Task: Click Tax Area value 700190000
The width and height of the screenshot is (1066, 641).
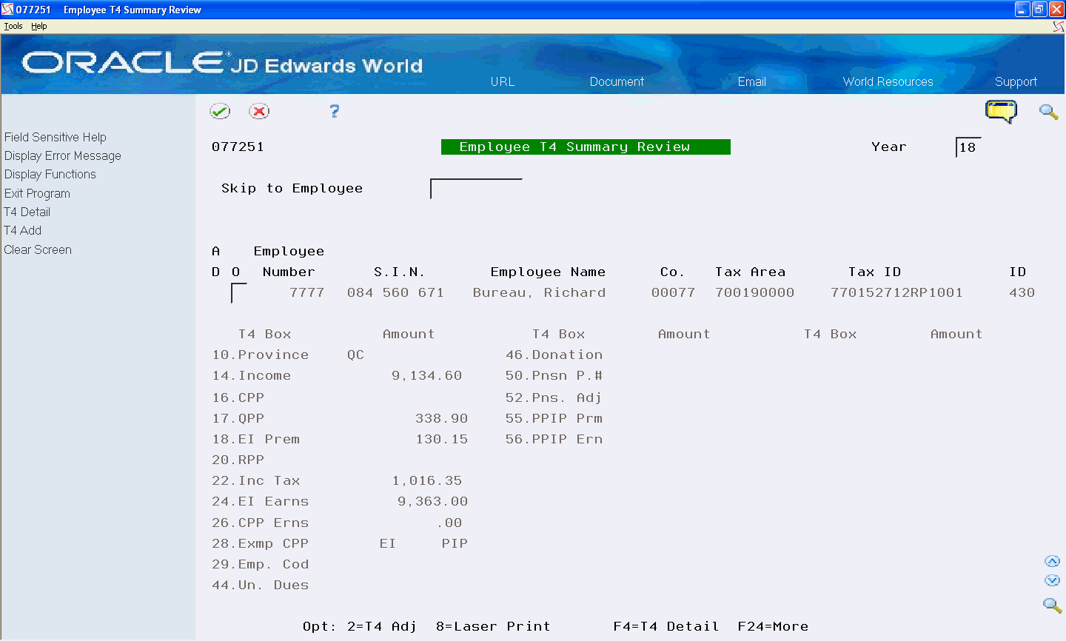Action: pyautogui.click(x=754, y=293)
